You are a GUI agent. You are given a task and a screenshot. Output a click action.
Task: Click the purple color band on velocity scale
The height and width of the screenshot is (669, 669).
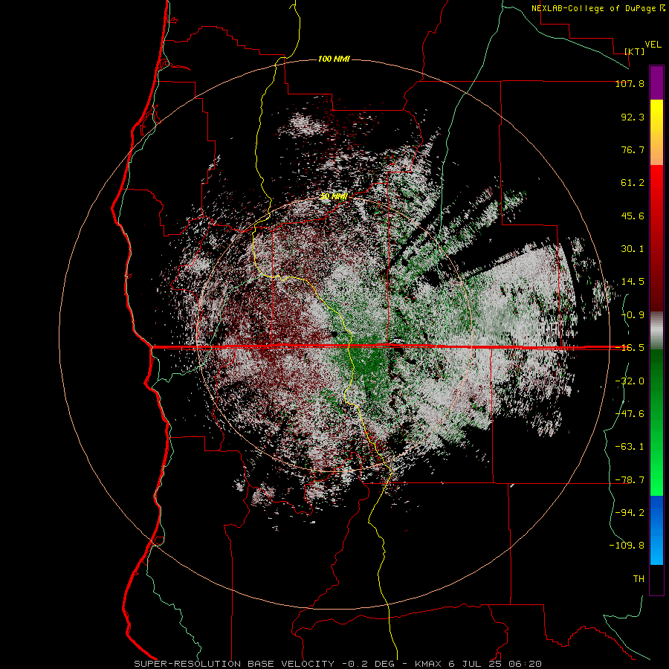656,83
